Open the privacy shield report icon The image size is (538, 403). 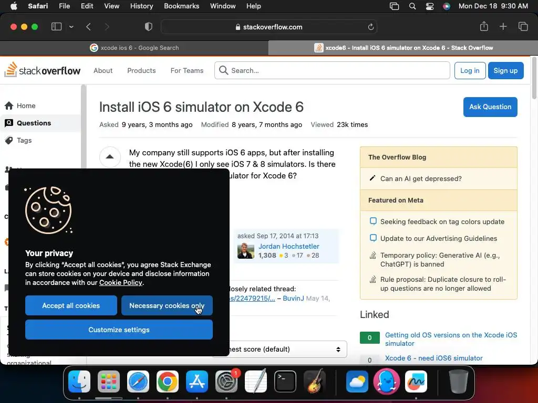click(148, 27)
